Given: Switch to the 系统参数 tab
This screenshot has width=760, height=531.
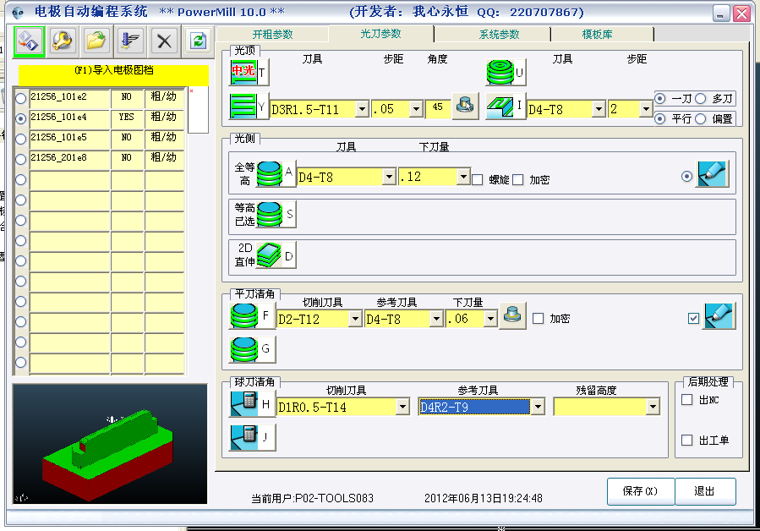Looking at the screenshot, I should click(500, 35).
